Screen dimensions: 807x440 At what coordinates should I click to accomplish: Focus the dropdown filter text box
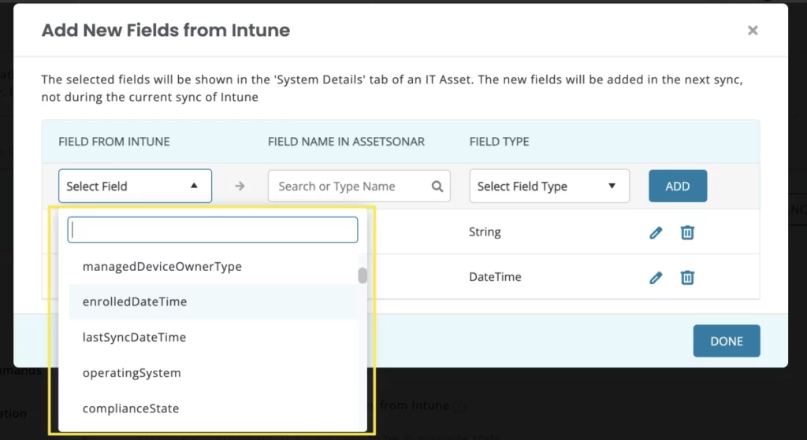213,230
